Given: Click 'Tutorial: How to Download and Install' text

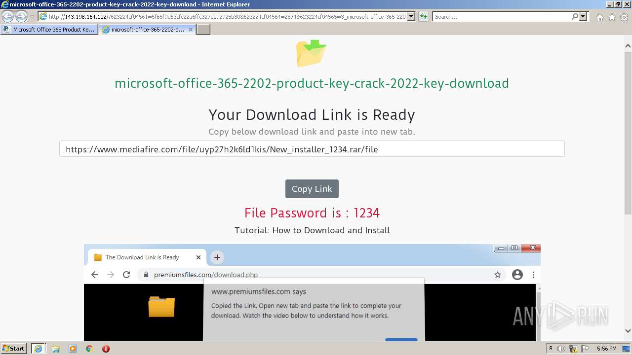Looking at the screenshot, I should tap(312, 230).
